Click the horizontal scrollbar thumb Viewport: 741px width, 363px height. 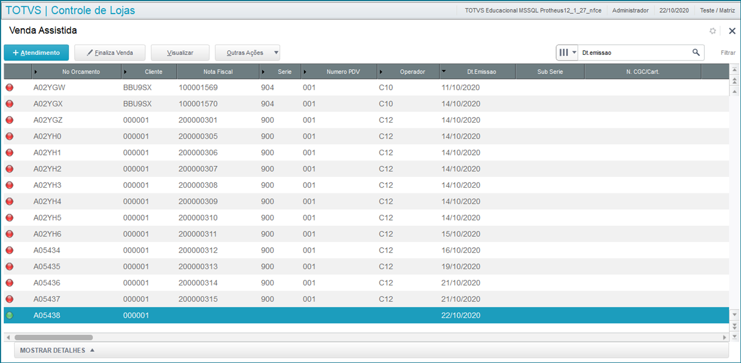(54, 338)
